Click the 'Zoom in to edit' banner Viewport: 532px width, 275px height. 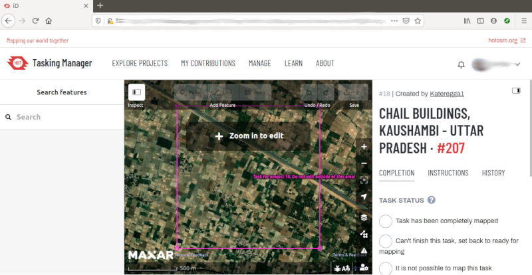pos(248,136)
